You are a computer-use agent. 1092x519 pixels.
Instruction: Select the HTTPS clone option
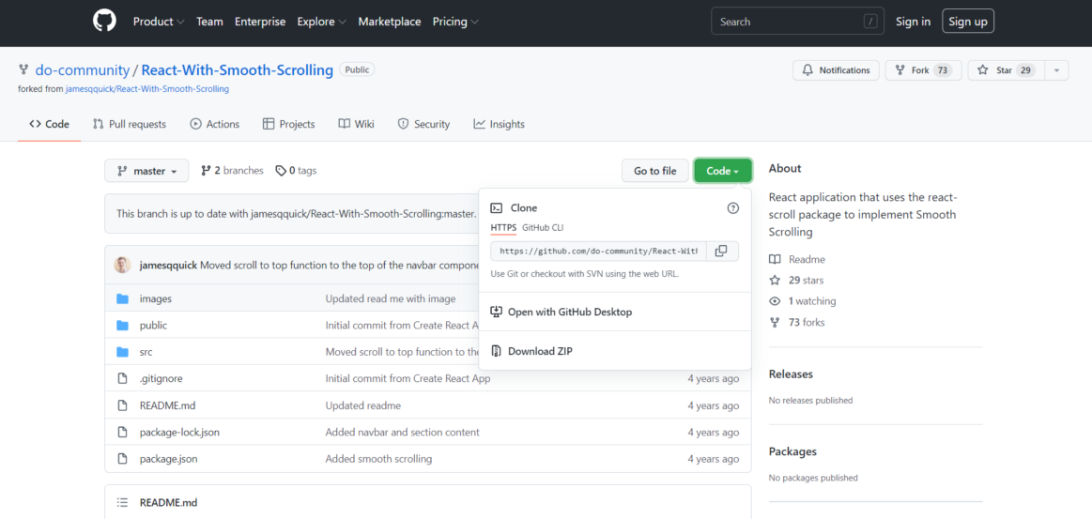503,228
